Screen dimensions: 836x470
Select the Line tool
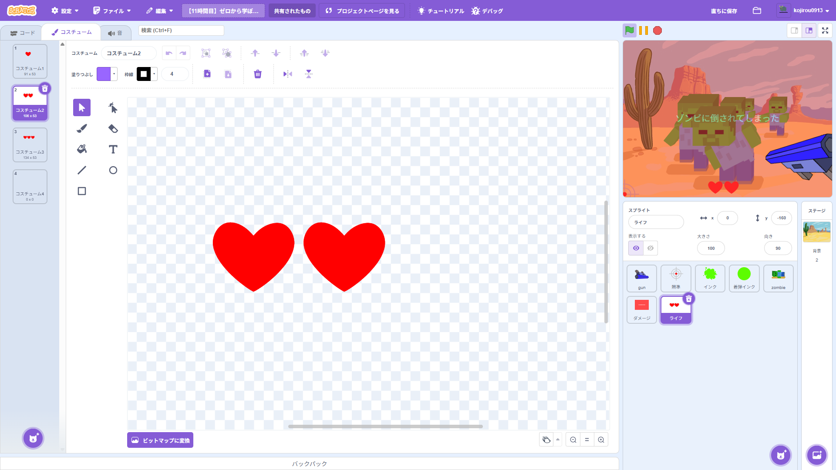(82, 170)
